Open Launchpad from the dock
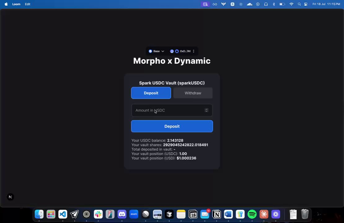This screenshot has height=223, width=344. click(51, 214)
